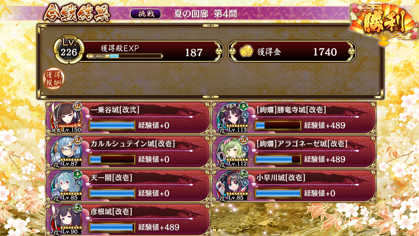
Task: Click the 平 terrain badge on 勝竜寺城
Action: pyautogui.click(x=244, y=106)
